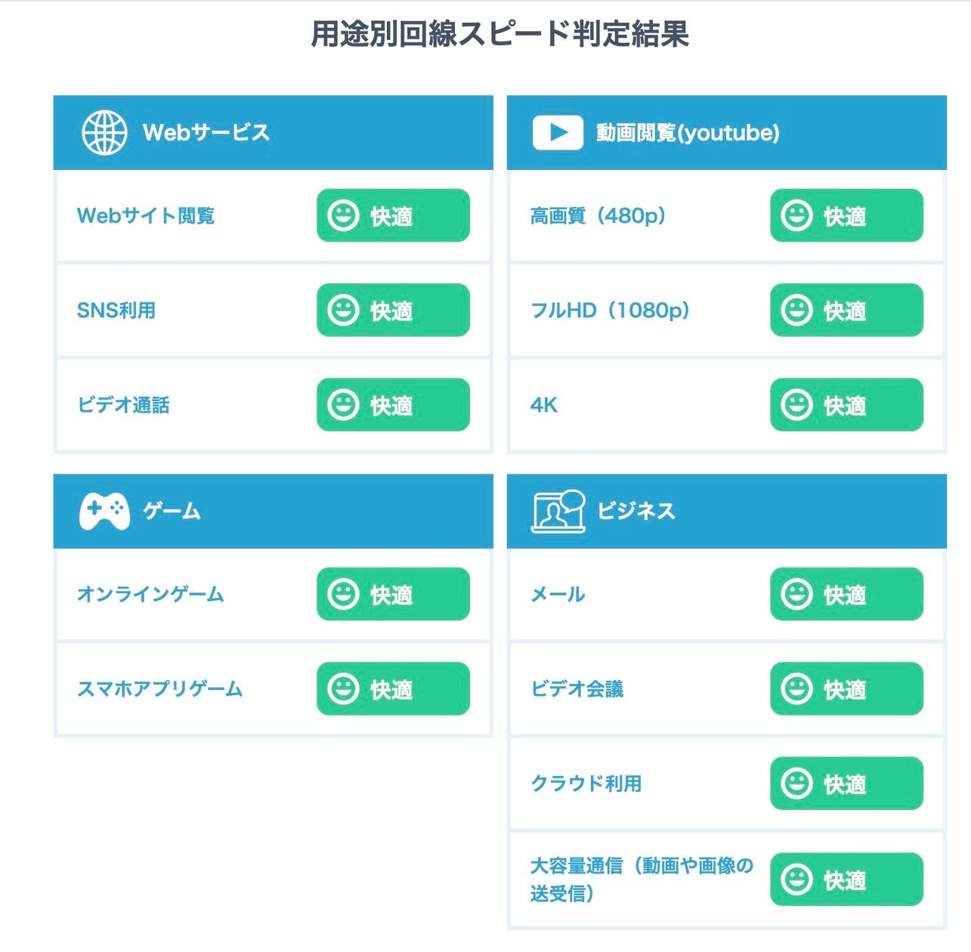Click the smiley icon next to Webサイト閲覧
Image resolution: width=971 pixels, height=952 pixels.
[342, 216]
